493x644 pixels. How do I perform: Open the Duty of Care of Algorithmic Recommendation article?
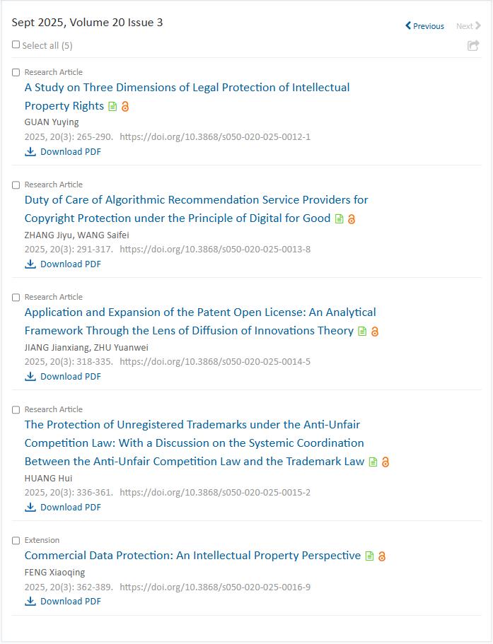click(196, 200)
